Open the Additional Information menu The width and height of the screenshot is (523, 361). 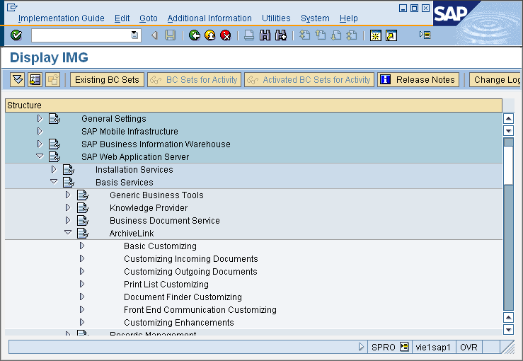[209, 18]
